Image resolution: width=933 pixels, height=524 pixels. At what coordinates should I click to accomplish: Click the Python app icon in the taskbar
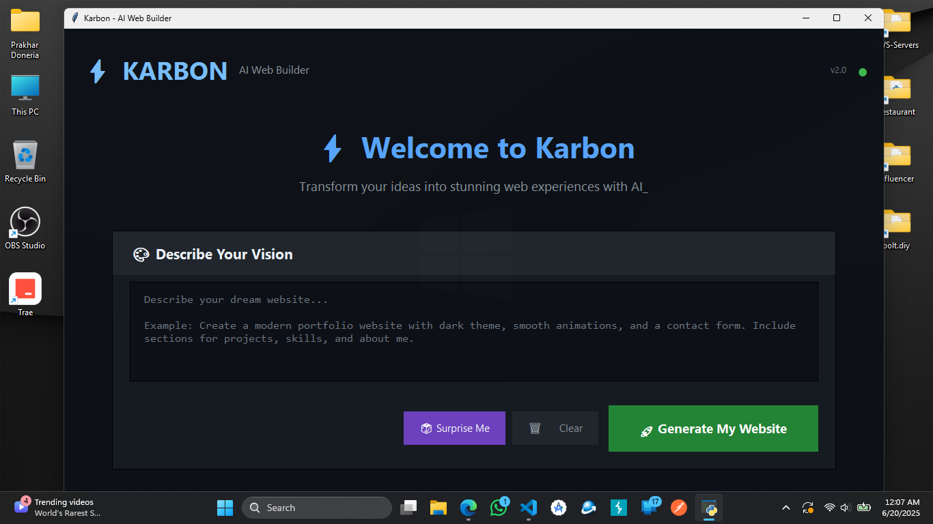click(709, 508)
